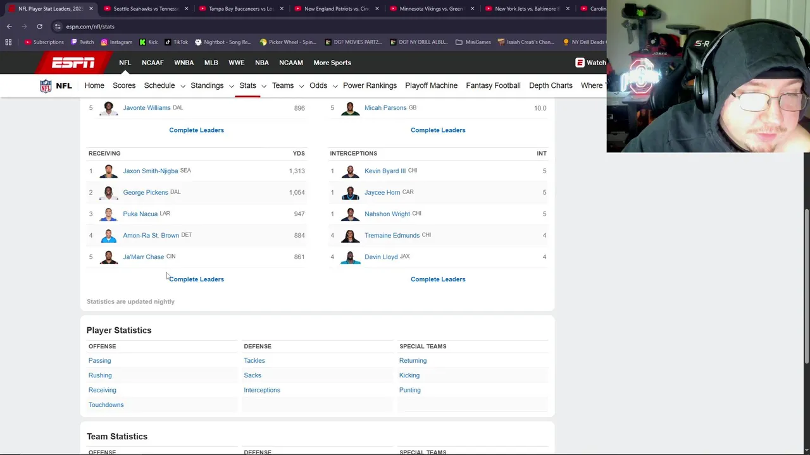The height and width of the screenshot is (455, 810).
Task: Open the TikTok bookmark
Action: tap(176, 42)
